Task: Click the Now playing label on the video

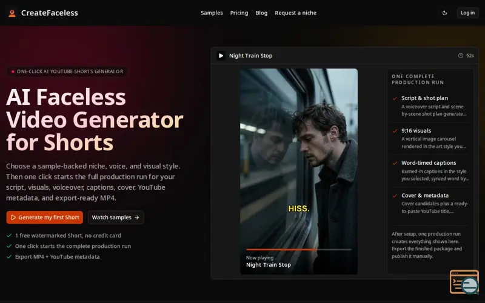Action: [259, 258]
